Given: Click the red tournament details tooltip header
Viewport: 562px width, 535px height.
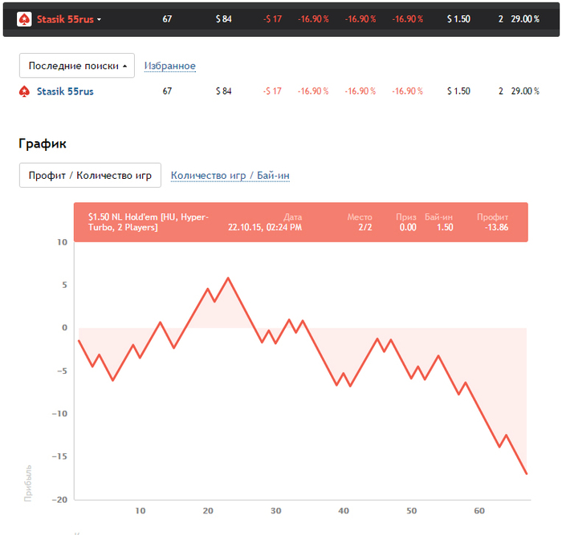Looking at the screenshot, I should (301, 222).
